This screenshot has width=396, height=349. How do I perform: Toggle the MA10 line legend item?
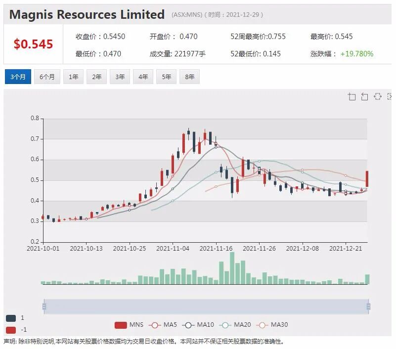point(198,325)
